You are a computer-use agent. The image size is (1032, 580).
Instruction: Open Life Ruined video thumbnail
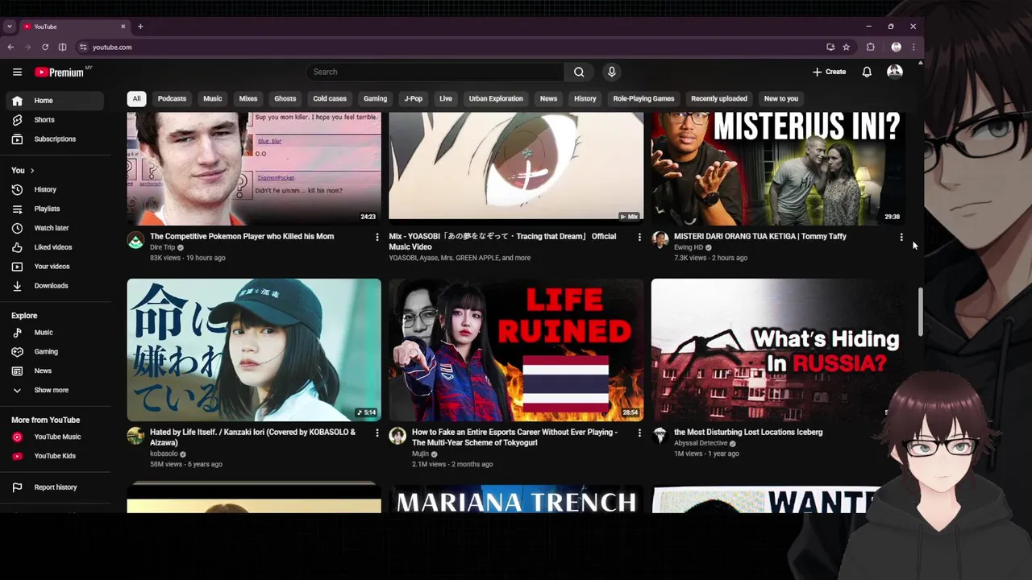tap(516, 350)
